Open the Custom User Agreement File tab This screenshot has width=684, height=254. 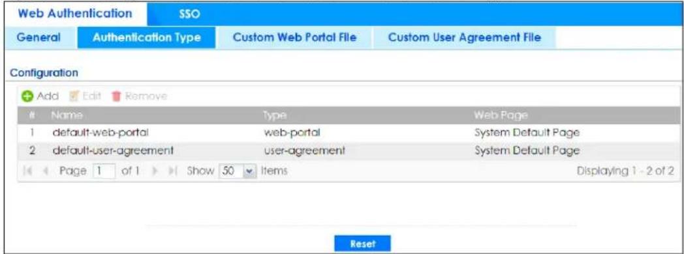tap(465, 37)
